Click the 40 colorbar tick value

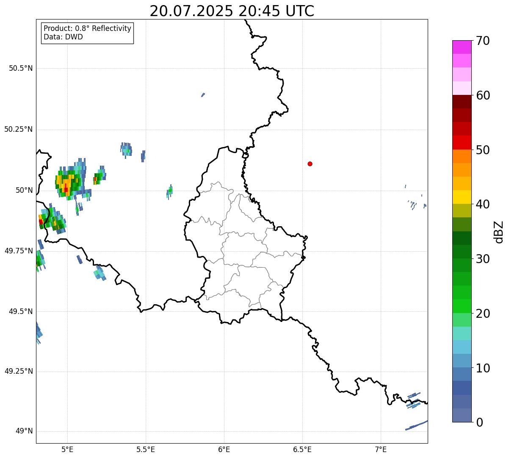point(483,205)
